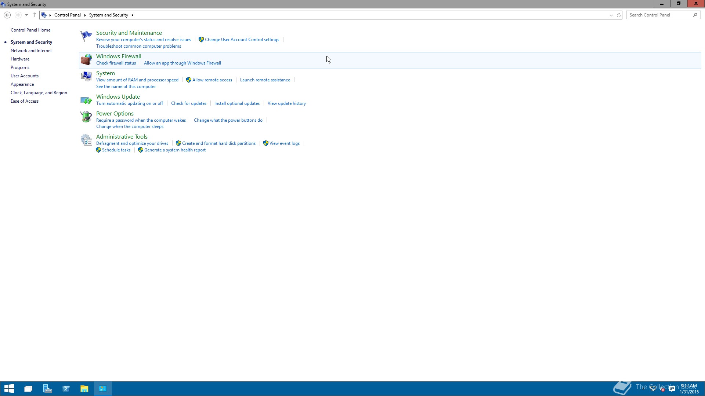This screenshot has width=705, height=396.
Task: Click Check for updates
Action: pyautogui.click(x=189, y=103)
